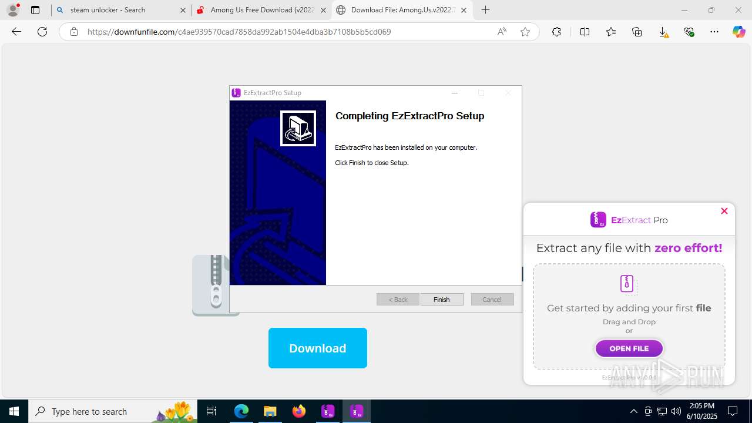Click the installer computer icon
Viewport: 752px width, 423px height.
tap(298, 128)
